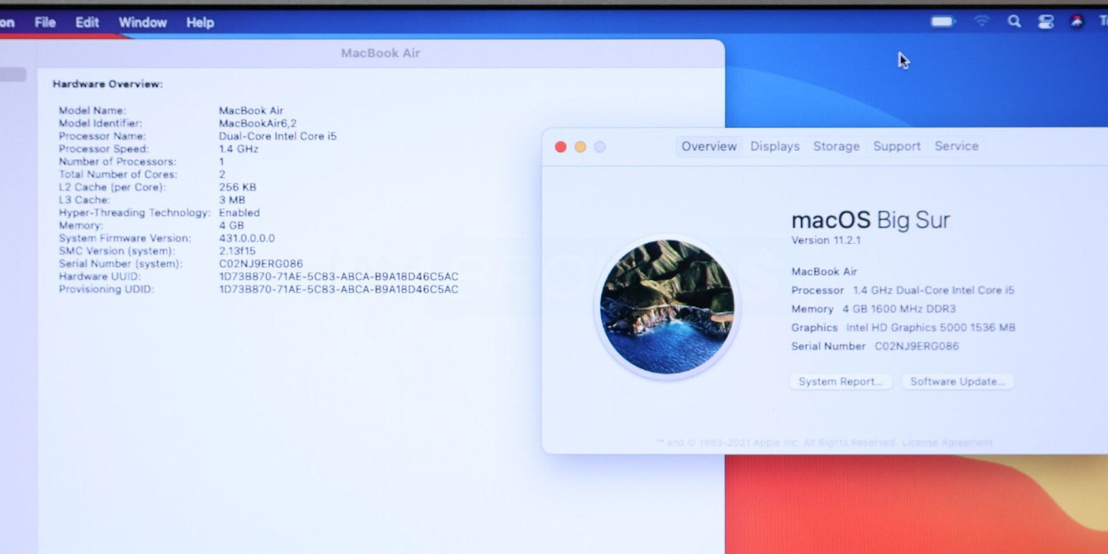Image resolution: width=1108 pixels, height=554 pixels.
Task: Click the L3 Cache 3 MB value
Action: 232,200
